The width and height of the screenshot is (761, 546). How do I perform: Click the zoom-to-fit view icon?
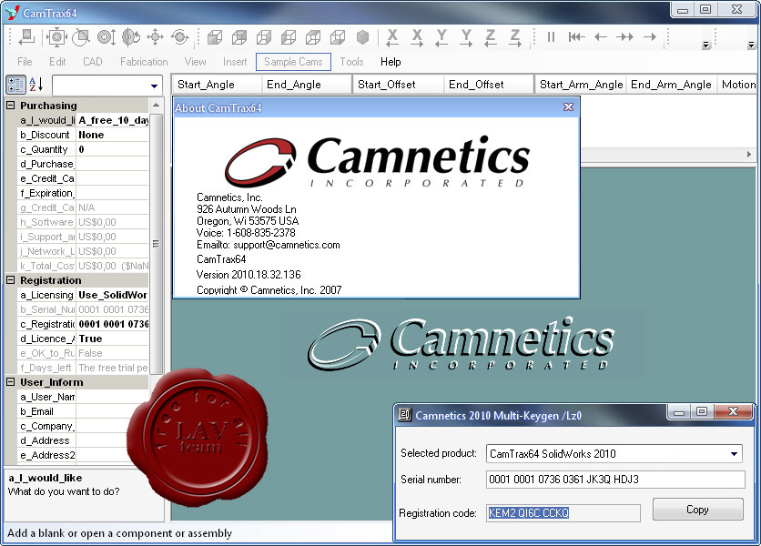pyautogui.click(x=56, y=37)
